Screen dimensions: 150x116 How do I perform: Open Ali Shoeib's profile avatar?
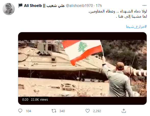9,9
